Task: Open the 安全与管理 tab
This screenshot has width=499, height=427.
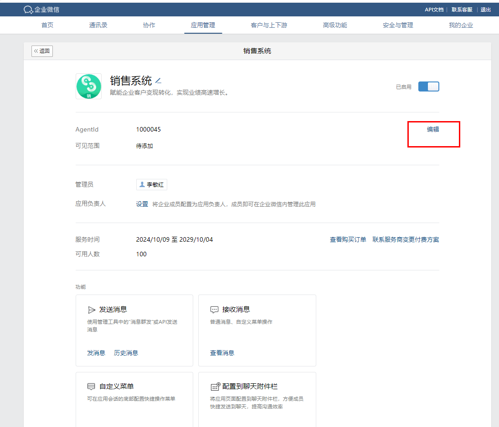Action: point(398,25)
